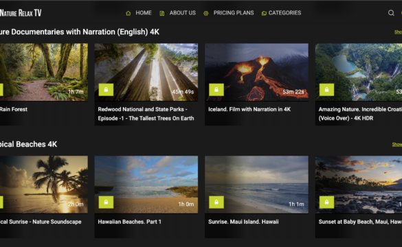Click Show all link for Tropical Beaches
The width and height of the screenshot is (402, 247).
coord(397,144)
